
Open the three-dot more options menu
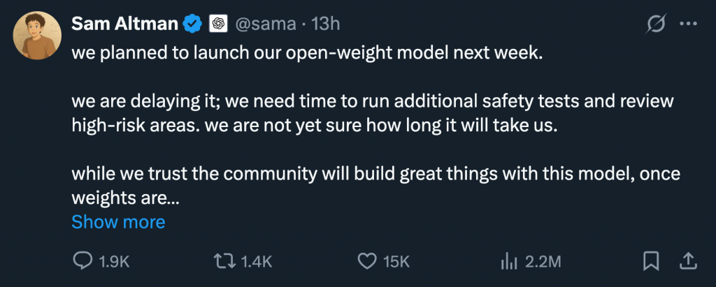coord(689,24)
